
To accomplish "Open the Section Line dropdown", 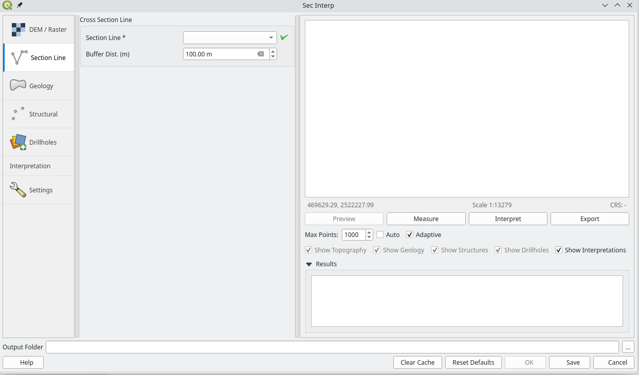I will pyautogui.click(x=271, y=37).
